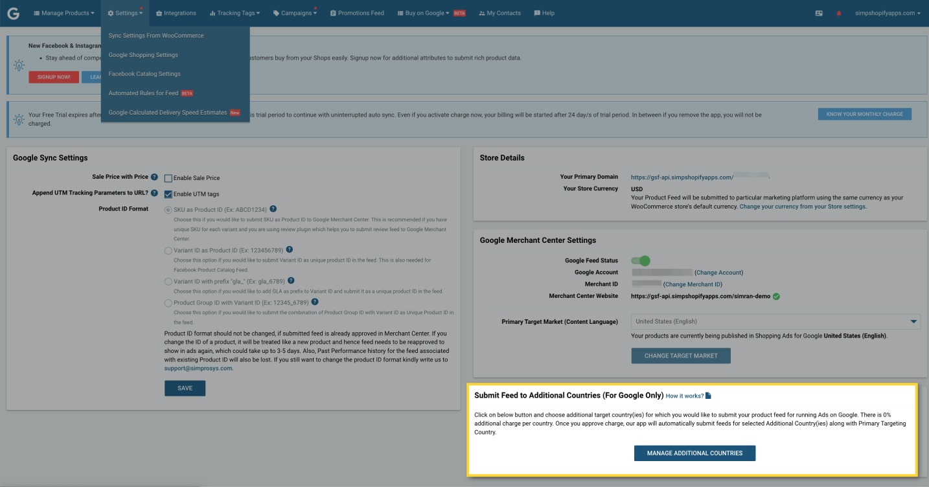Screen dimensions: 929x487
Task: Click CHANGE TARGET MARKET button
Action: click(x=681, y=356)
